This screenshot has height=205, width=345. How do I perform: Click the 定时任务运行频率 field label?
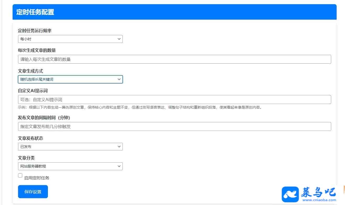pos(35,31)
